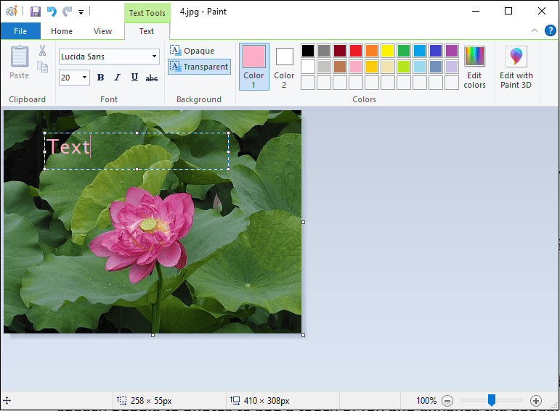This screenshot has height=411, width=560.
Task: Pick the dark red color swatch
Action: [340, 51]
